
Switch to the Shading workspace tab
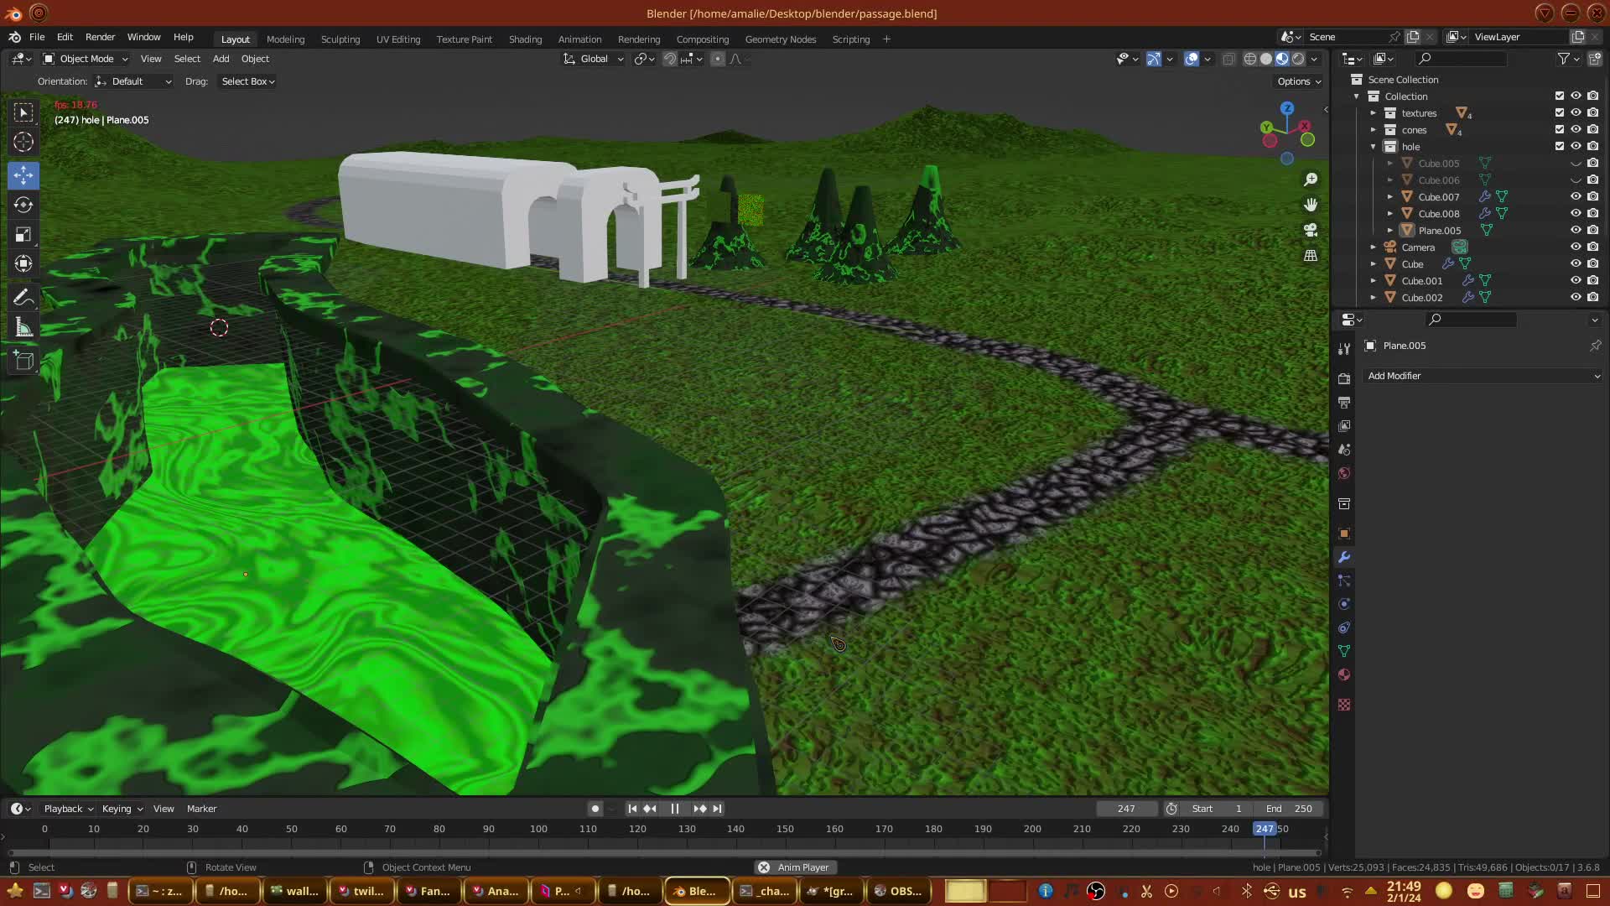point(525,39)
